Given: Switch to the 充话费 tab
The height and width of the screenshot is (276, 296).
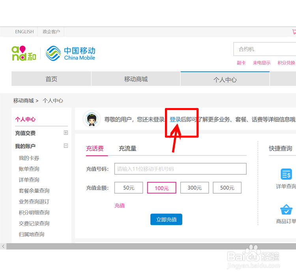Looking at the screenshot, I should pyautogui.click(x=95, y=149).
